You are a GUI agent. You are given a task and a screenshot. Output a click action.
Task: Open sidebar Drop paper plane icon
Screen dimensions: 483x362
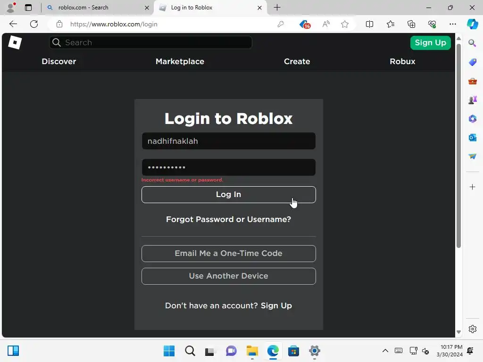472,156
